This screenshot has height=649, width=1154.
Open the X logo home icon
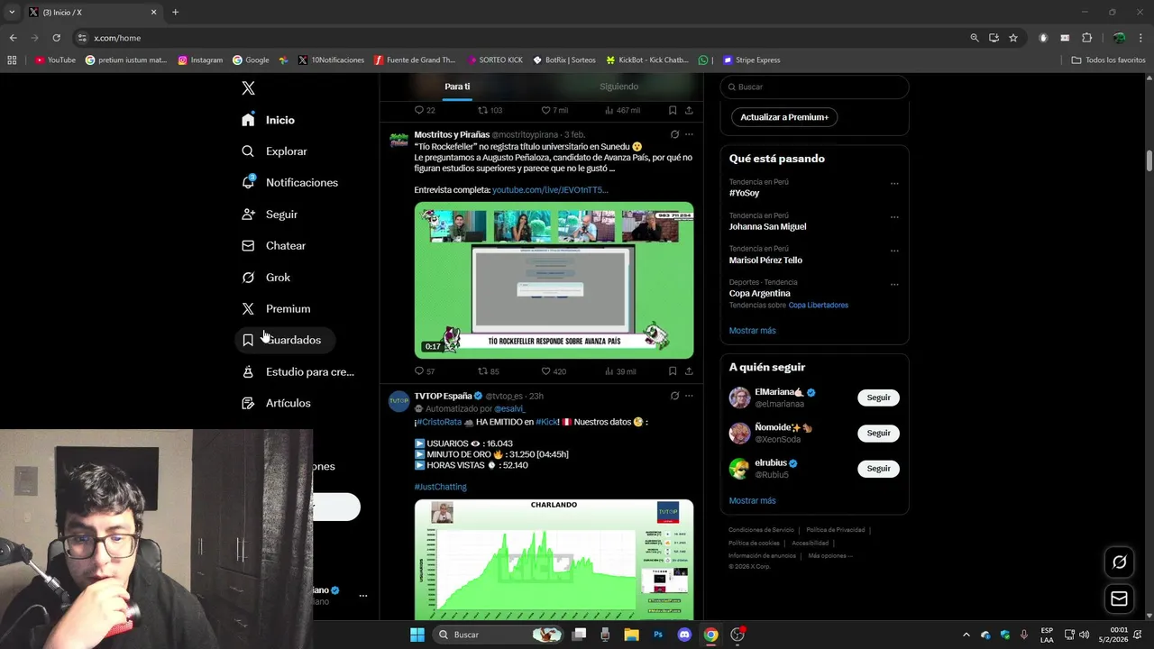[x=248, y=87]
